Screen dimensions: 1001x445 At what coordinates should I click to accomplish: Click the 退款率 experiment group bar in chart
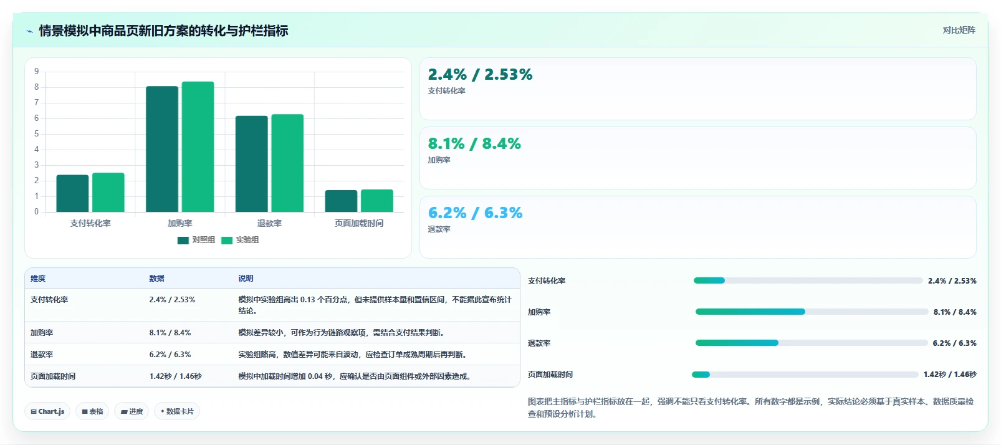coord(287,163)
